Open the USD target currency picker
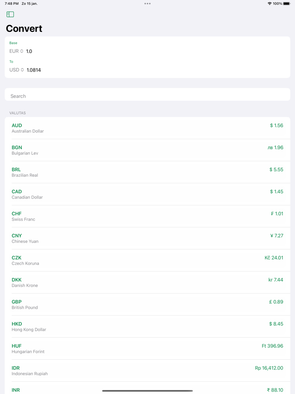 click(x=17, y=70)
